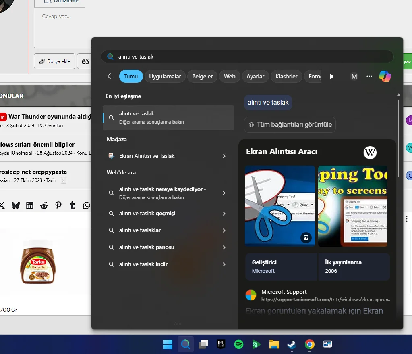Open the War Thunder forum thread link
This screenshot has width=412, height=354.
click(50, 116)
